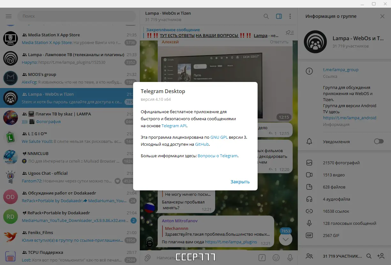Open the t.me/lampa_group link
The image size is (391, 265).
341,70
